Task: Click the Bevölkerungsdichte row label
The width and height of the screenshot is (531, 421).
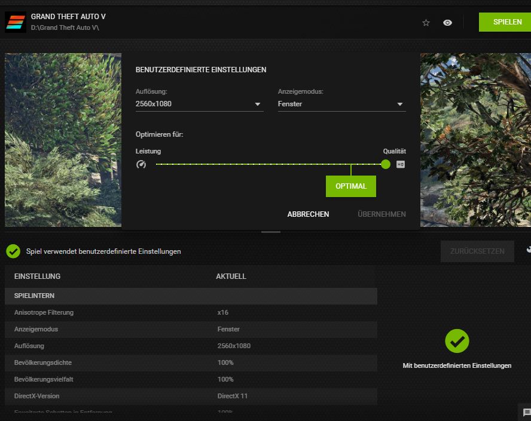Action: 43,362
